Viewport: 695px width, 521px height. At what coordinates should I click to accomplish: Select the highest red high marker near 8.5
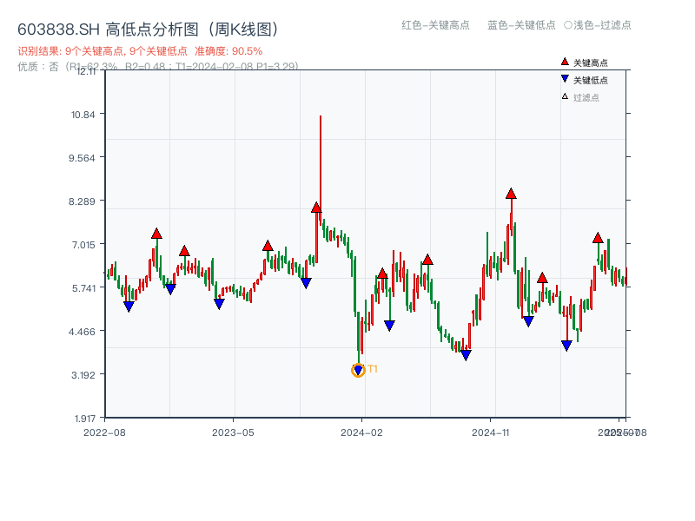[511, 194]
